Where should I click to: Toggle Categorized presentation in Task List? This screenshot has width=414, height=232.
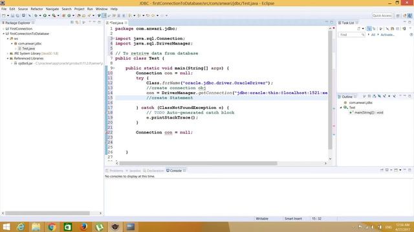[369, 28]
